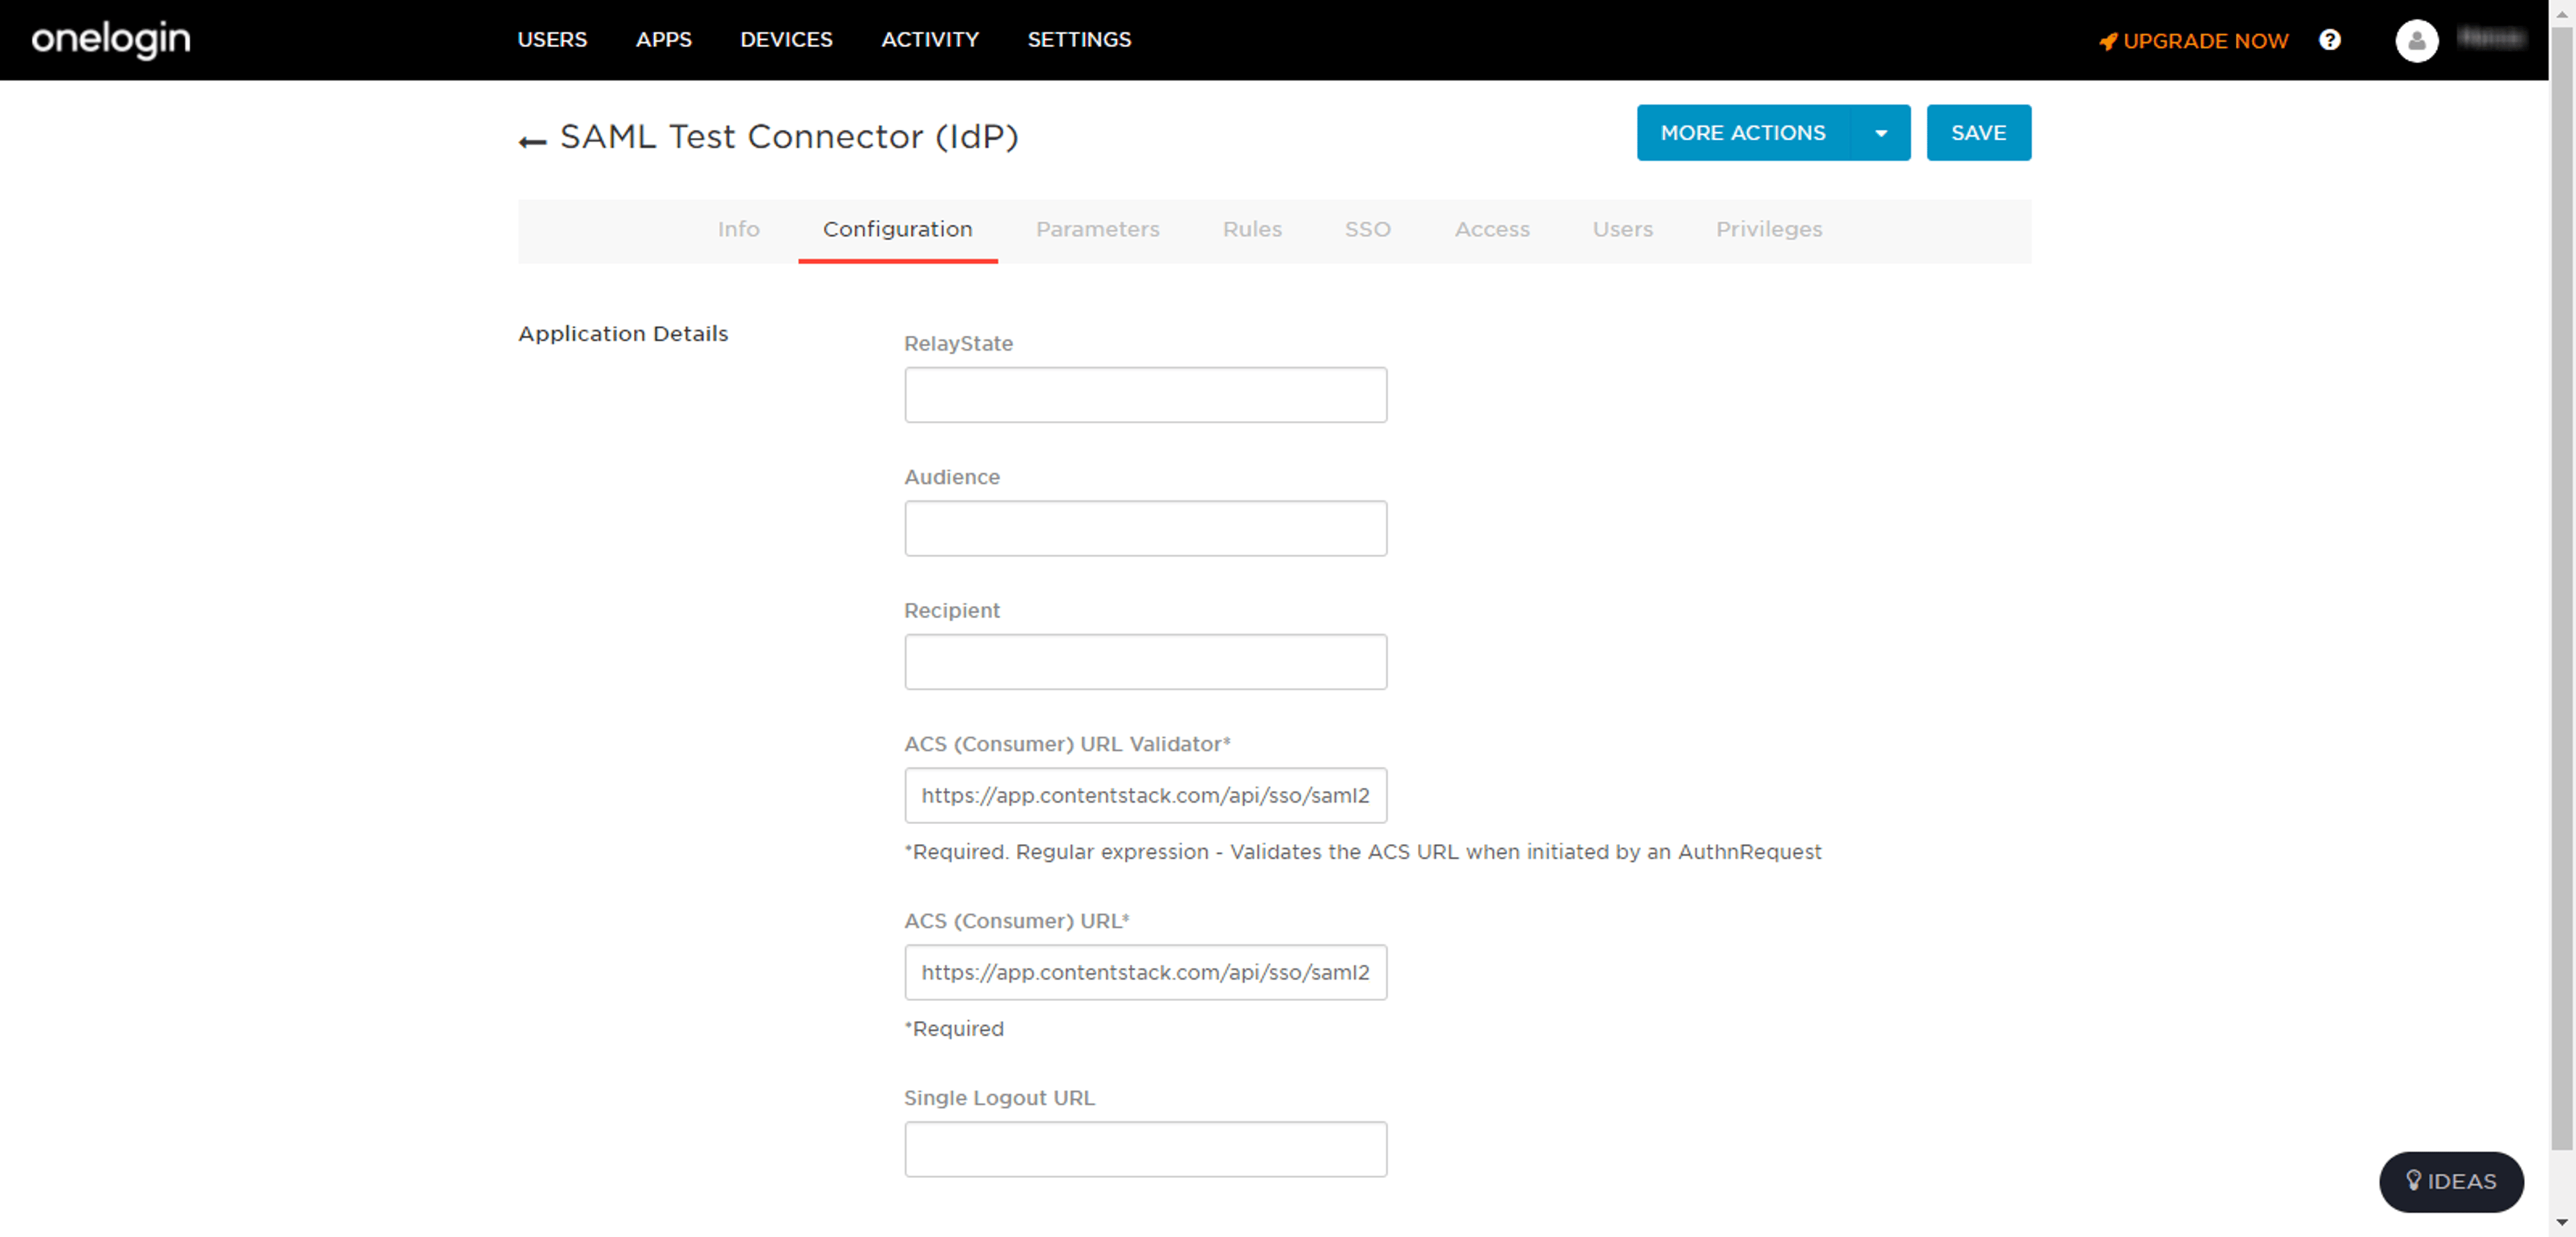The image size is (2576, 1237).
Task: Click the ACS (Consumer) URL field
Action: [x=1145, y=972]
